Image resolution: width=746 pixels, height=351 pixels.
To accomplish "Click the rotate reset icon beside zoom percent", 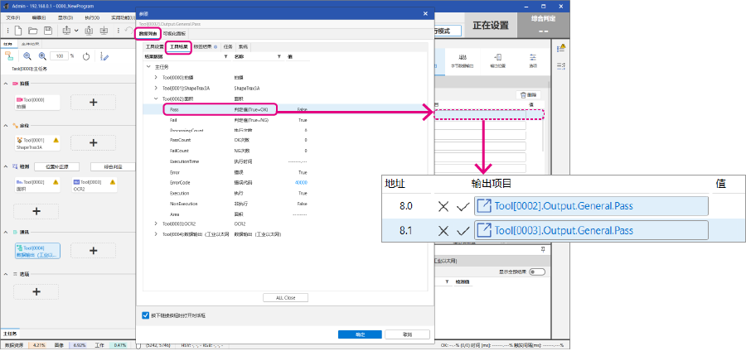I will point(85,56).
